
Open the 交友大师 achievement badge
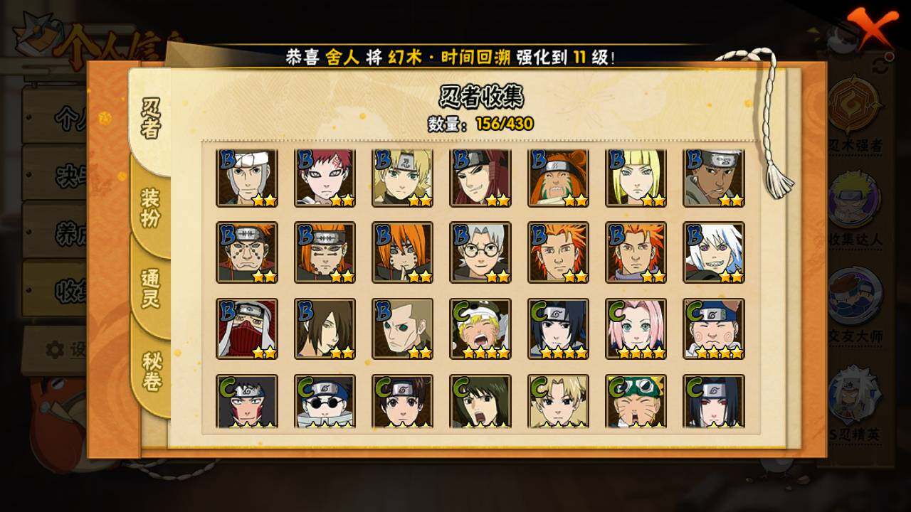coord(855,304)
